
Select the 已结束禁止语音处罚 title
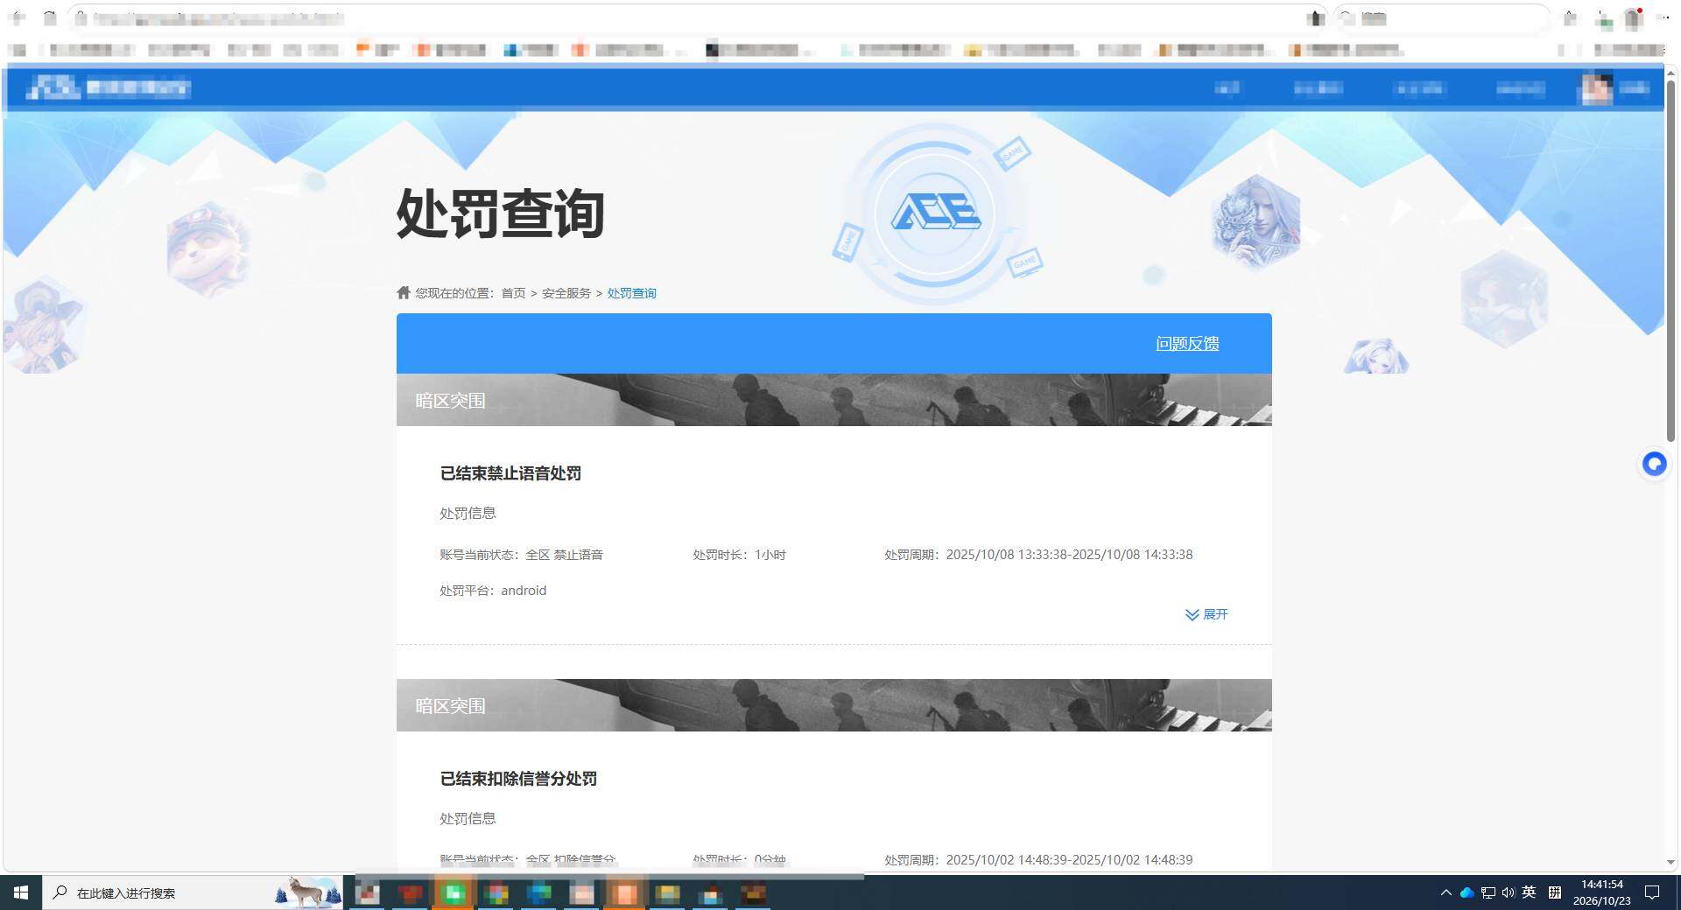[510, 473]
